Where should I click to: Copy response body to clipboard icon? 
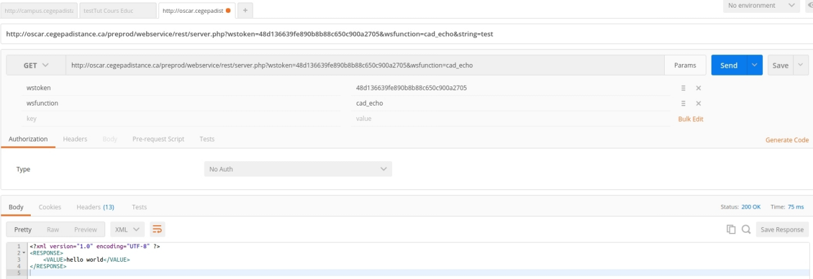coord(731,229)
